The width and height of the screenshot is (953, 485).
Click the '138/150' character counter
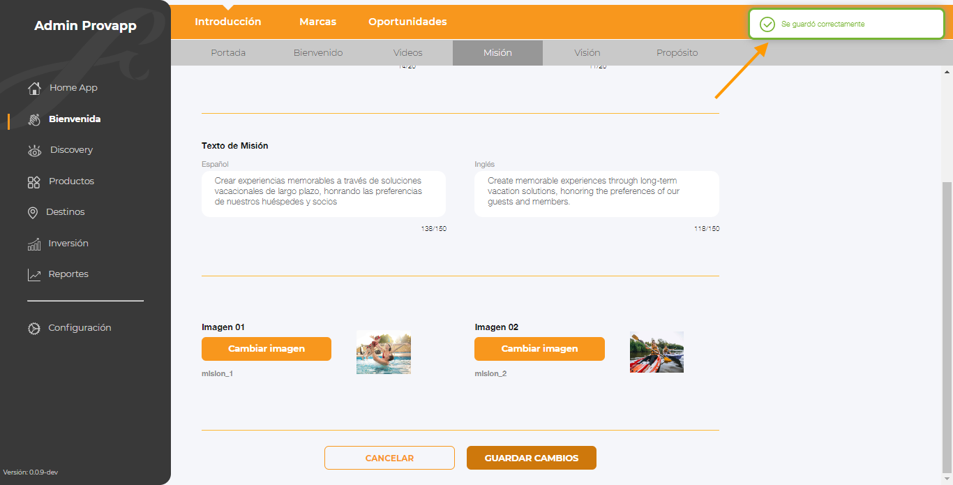pos(434,229)
